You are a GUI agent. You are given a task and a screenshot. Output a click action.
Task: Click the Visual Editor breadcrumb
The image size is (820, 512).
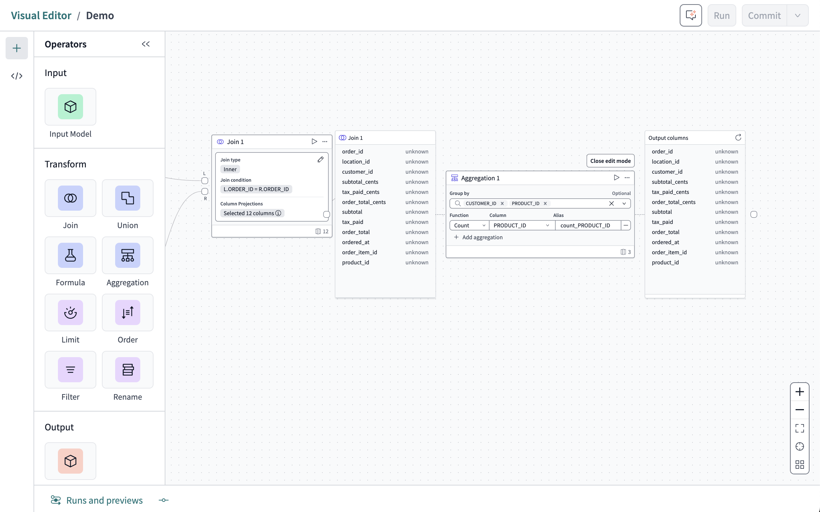pos(41,15)
